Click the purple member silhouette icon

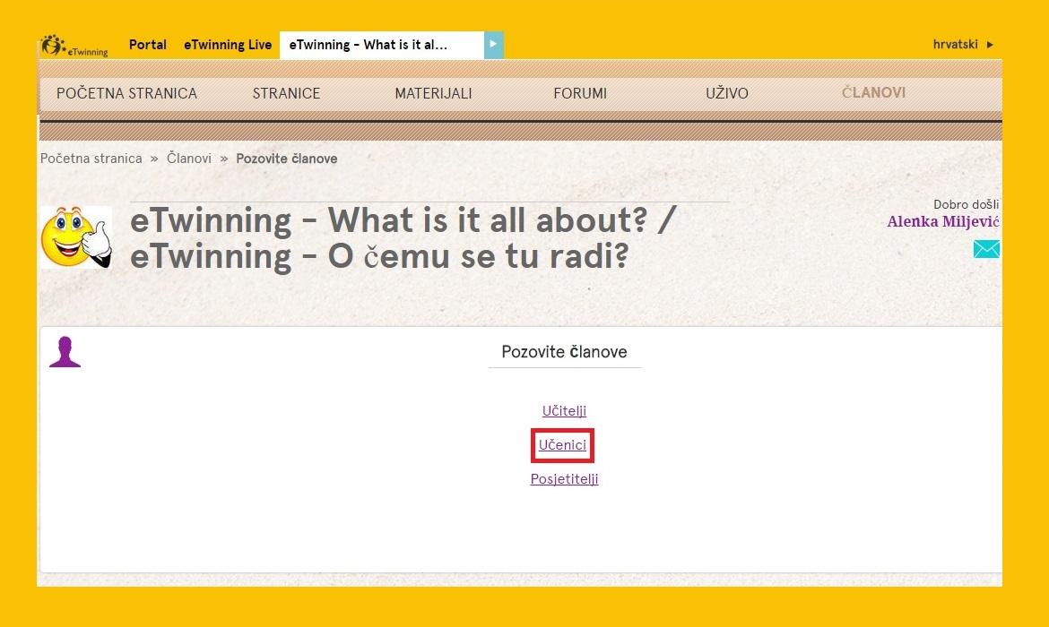coord(65,352)
